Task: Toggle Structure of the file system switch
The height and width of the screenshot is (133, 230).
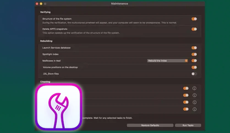Action: (194, 19)
